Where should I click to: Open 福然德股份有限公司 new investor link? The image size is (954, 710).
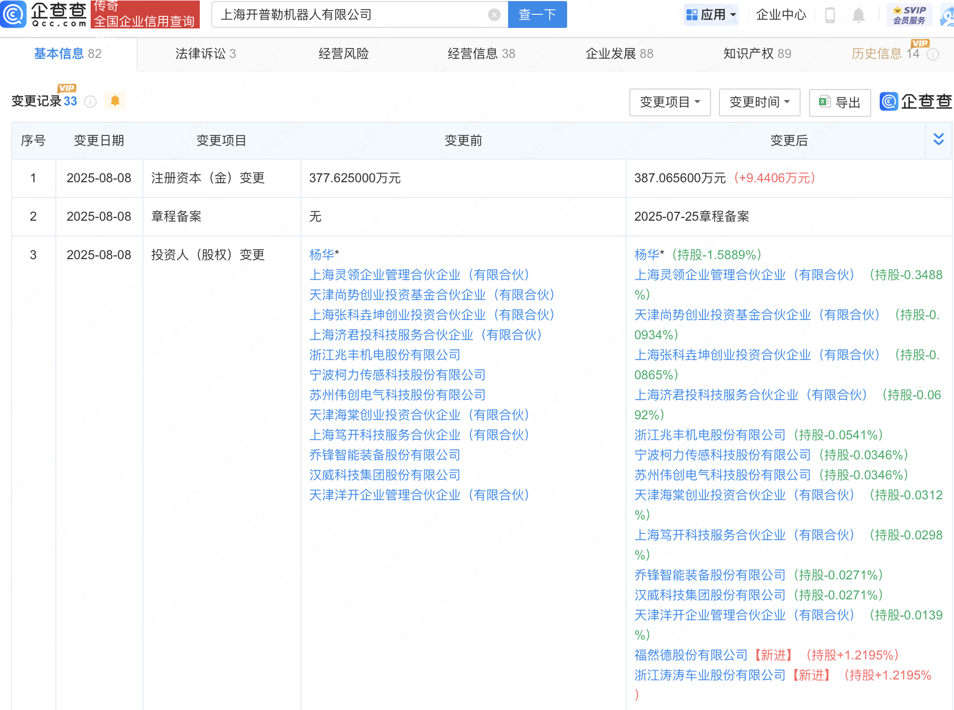click(691, 655)
